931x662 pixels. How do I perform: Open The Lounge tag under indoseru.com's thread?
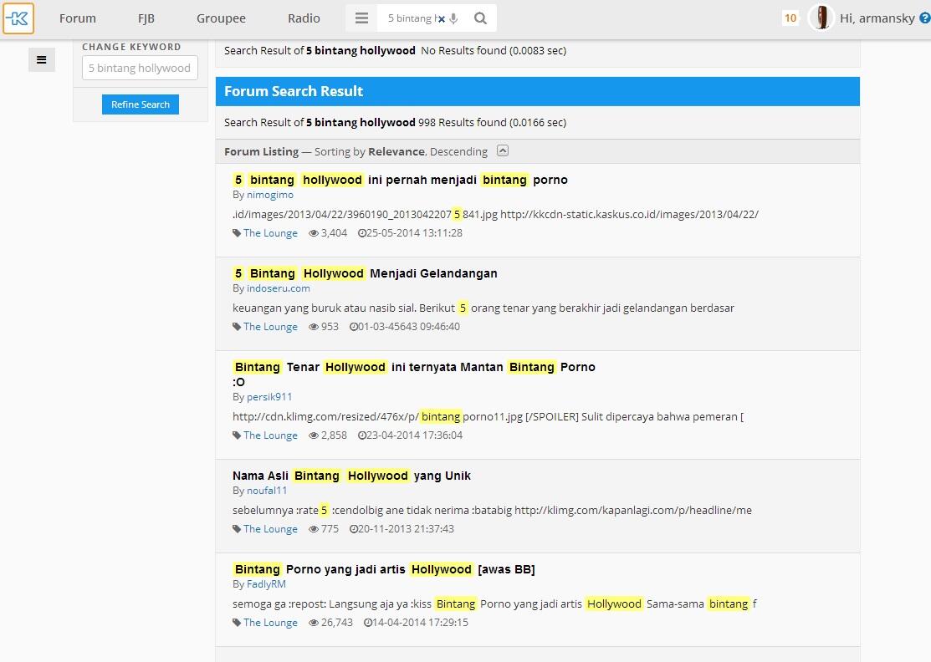pyautogui.click(x=270, y=327)
